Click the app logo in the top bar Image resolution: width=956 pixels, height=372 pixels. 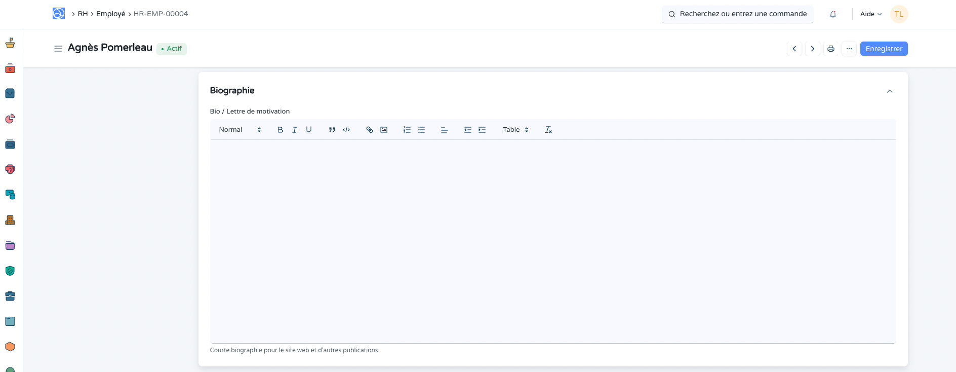(x=59, y=14)
